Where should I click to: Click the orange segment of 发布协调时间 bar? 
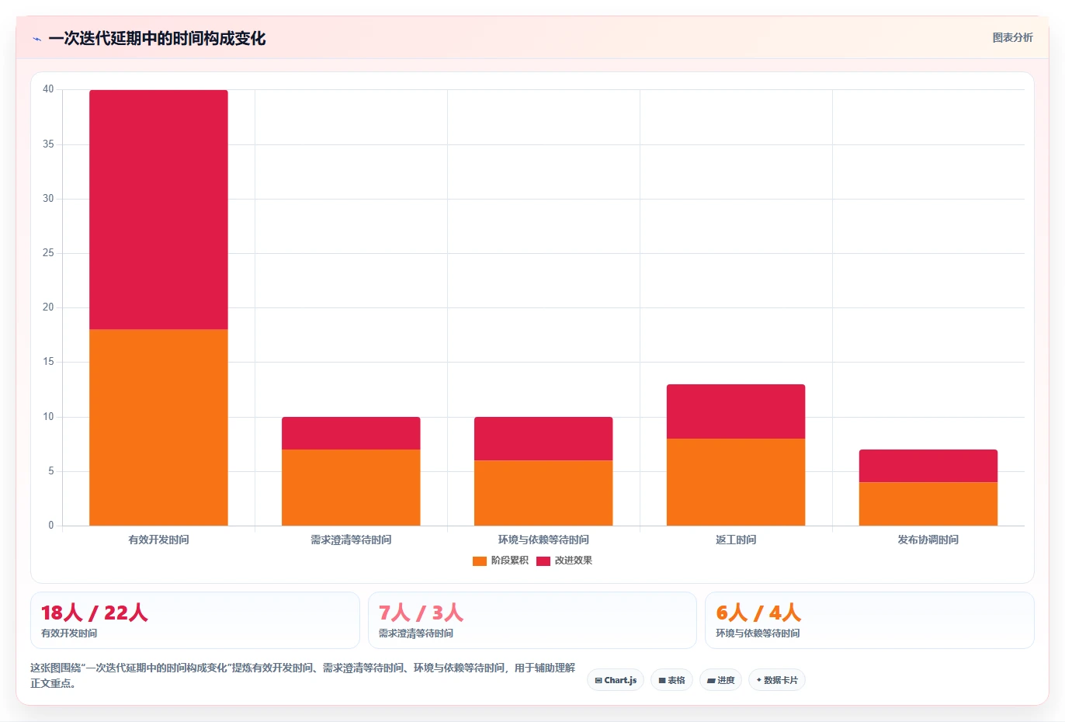coord(928,504)
